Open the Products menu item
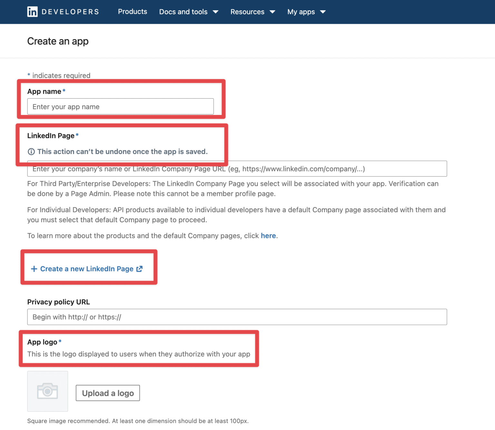The image size is (495, 430). click(132, 12)
